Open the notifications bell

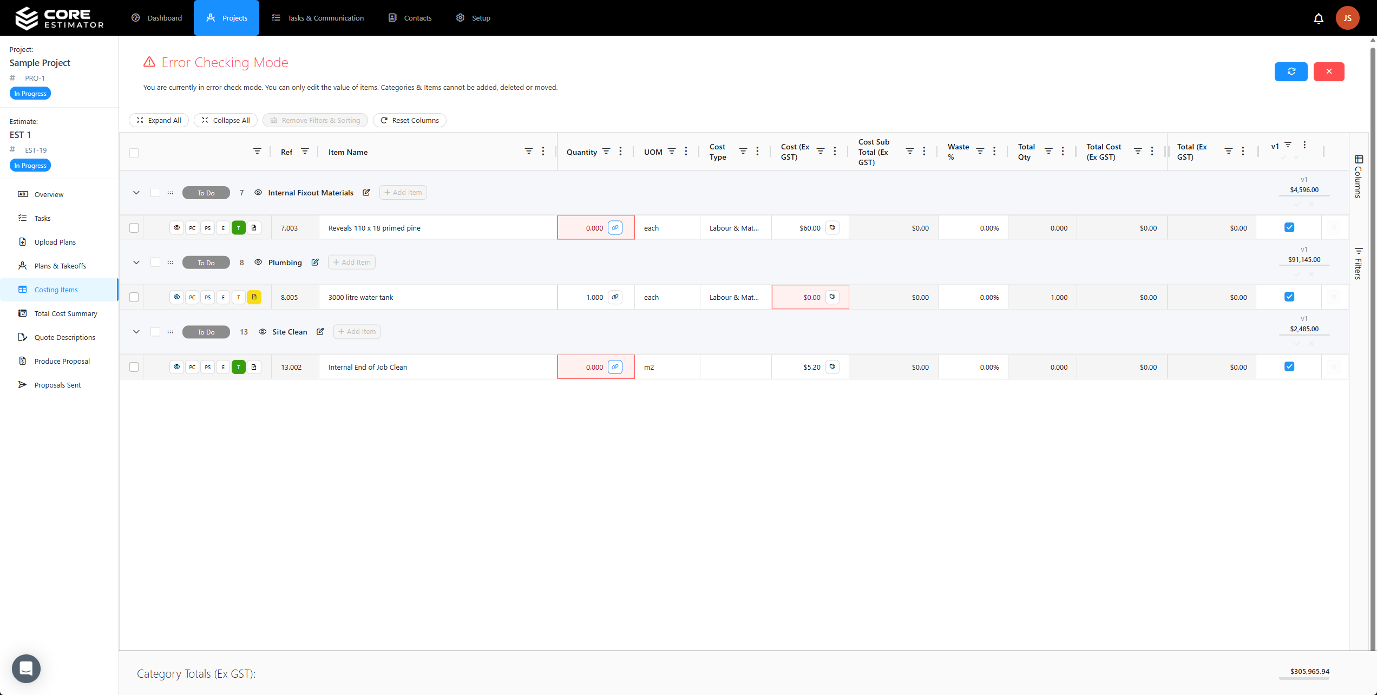point(1318,18)
